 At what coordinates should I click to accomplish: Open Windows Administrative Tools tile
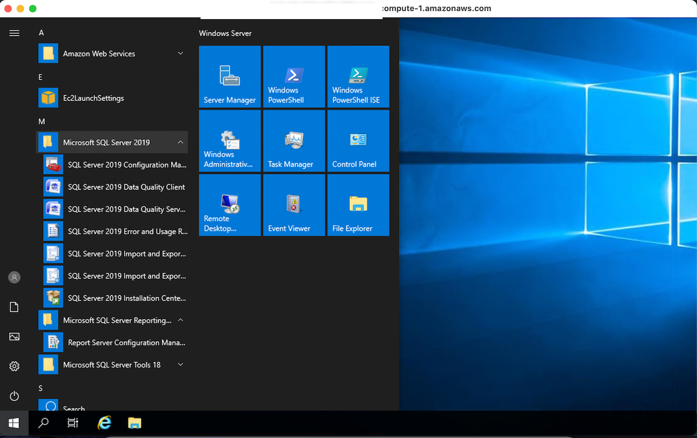click(x=229, y=141)
